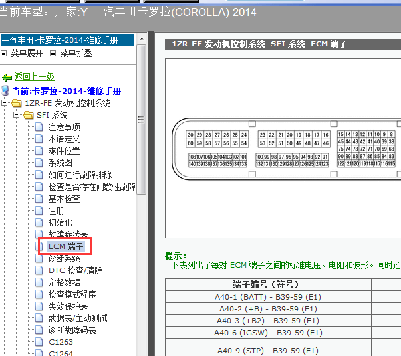The width and height of the screenshot is (401, 356).
Task: Click the page icon next to C1263
Action: click(39, 342)
